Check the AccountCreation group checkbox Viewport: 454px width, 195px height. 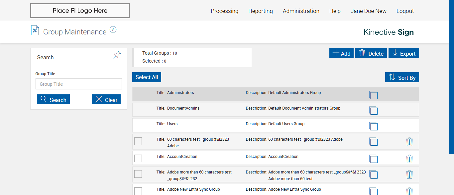138,158
